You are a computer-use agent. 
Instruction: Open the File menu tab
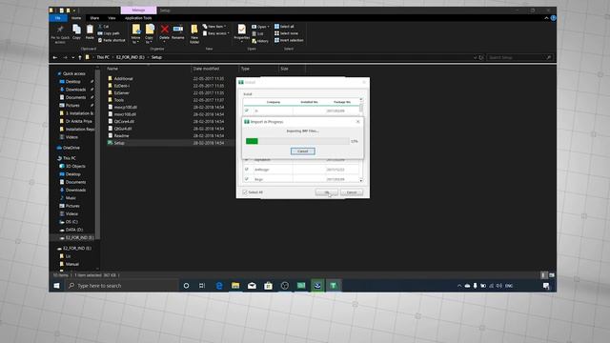point(58,18)
